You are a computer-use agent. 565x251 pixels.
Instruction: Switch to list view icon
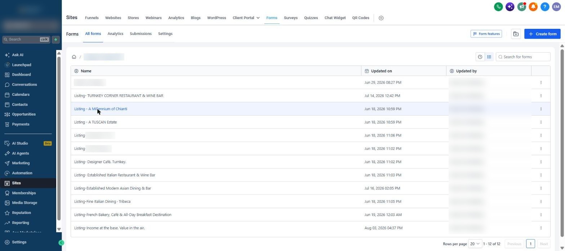point(489,57)
